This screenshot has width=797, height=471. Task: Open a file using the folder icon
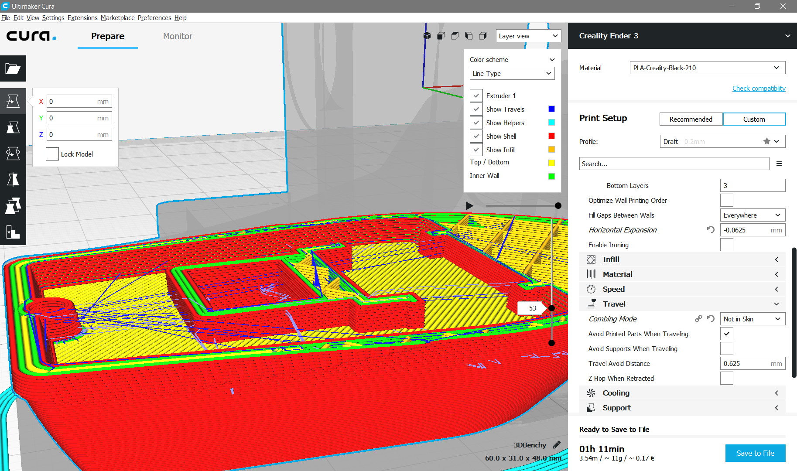[13, 68]
